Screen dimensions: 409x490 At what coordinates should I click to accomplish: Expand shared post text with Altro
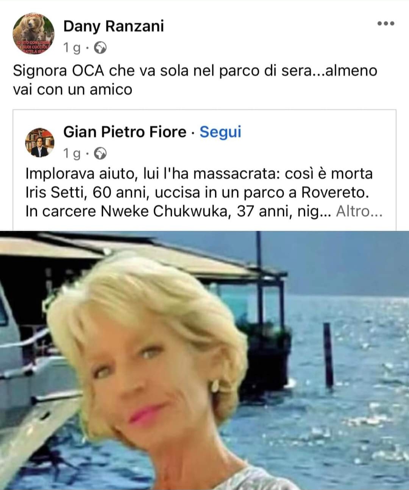[359, 211]
